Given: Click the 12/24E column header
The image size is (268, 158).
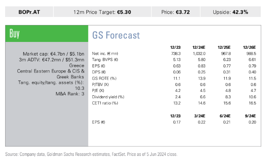Looking at the screenshot, I should pyautogui.click(x=199, y=47).
